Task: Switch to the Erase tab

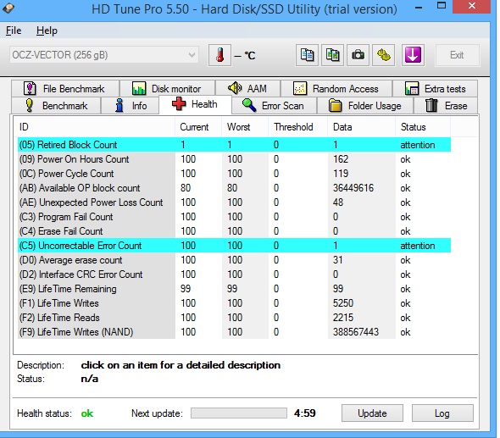Action: [x=446, y=106]
